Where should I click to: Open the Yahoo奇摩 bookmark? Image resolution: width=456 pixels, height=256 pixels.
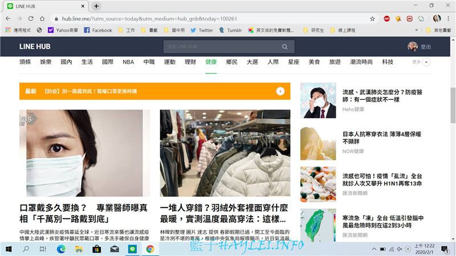click(x=63, y=30)
